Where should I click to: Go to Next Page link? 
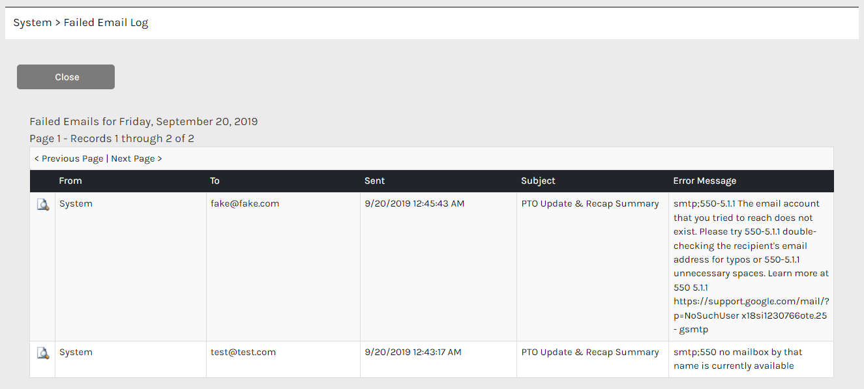pos(136,158)
